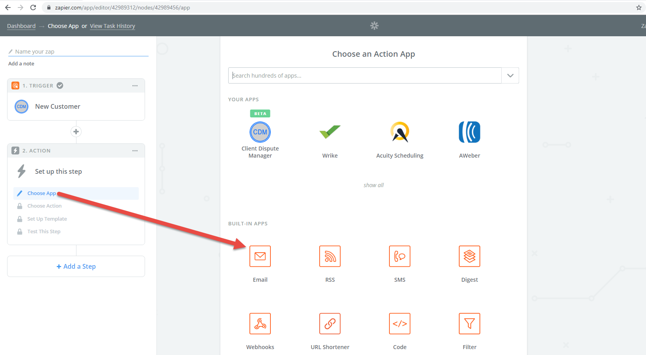The width and height of the screenshot is (646, 355).
Task: Open the action step options menu
Action: (135, 151)
